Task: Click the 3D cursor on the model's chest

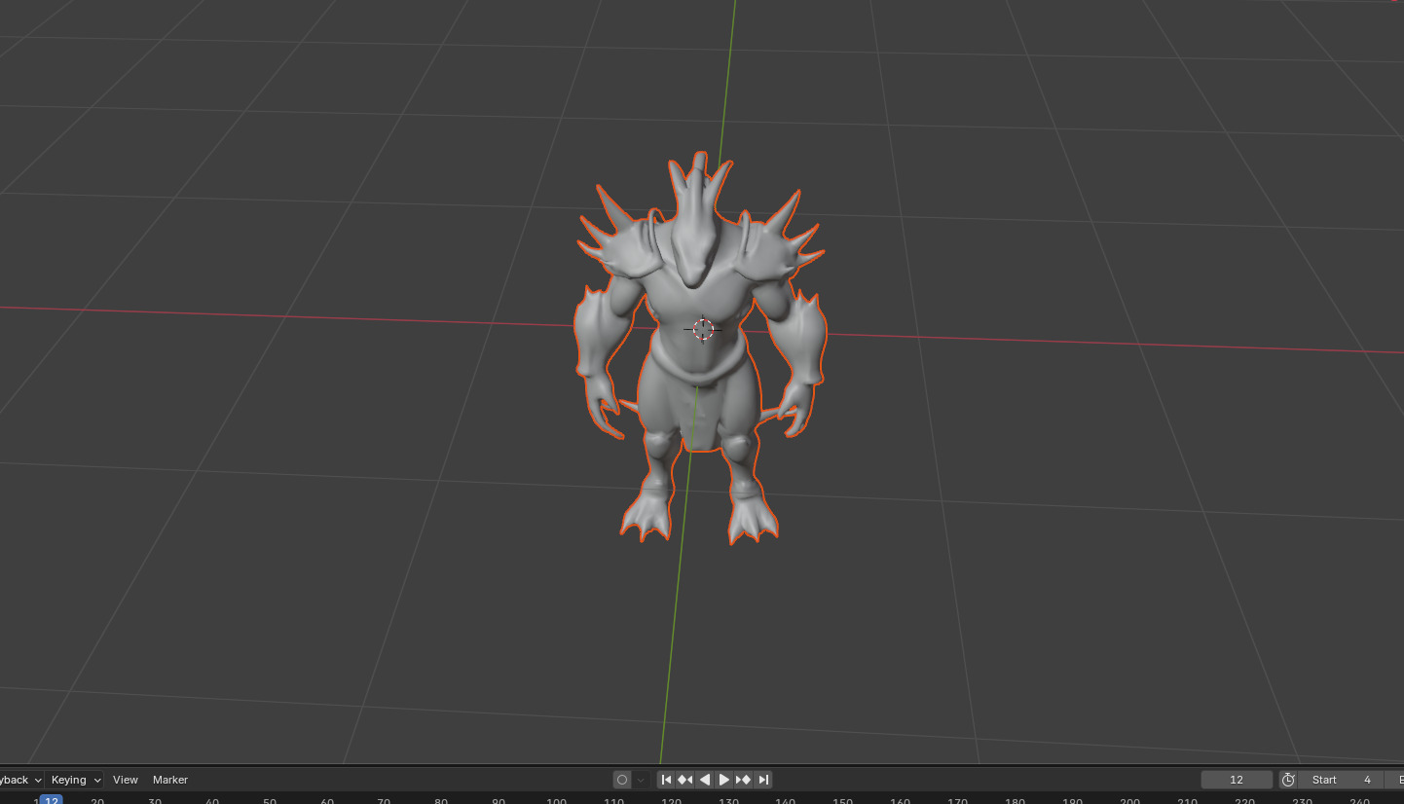Action: click(x=702, y=329)
